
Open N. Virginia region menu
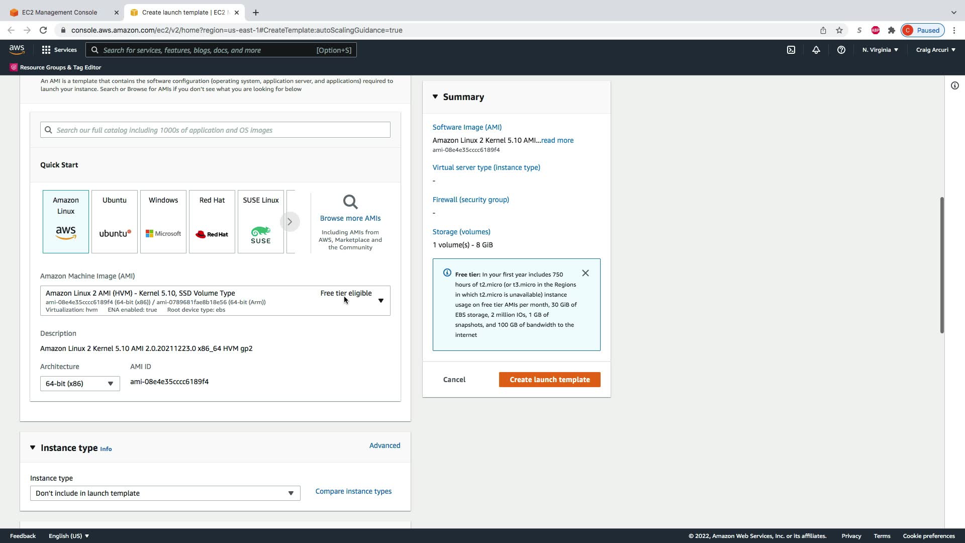point(880,50)
